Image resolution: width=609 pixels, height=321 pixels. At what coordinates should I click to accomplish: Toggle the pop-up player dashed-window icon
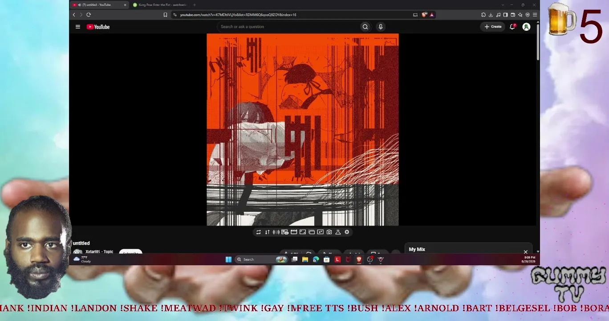pyautogui.click(x=312, y=232)
